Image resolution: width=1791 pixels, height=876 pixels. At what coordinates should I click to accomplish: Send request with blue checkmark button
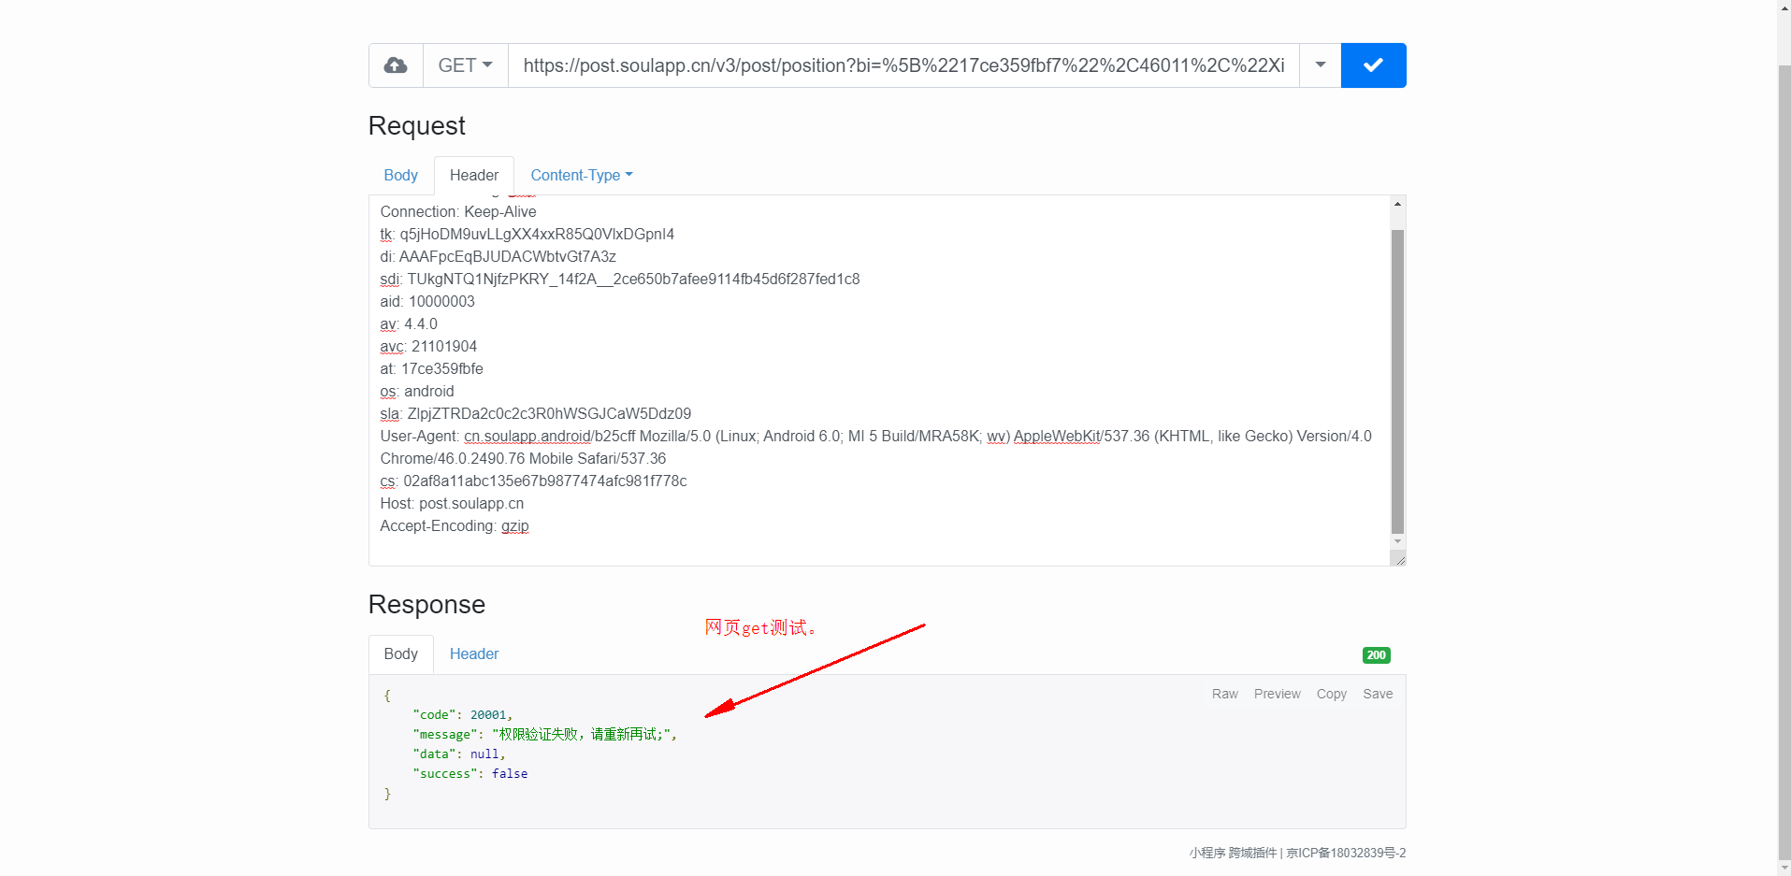1373,65
